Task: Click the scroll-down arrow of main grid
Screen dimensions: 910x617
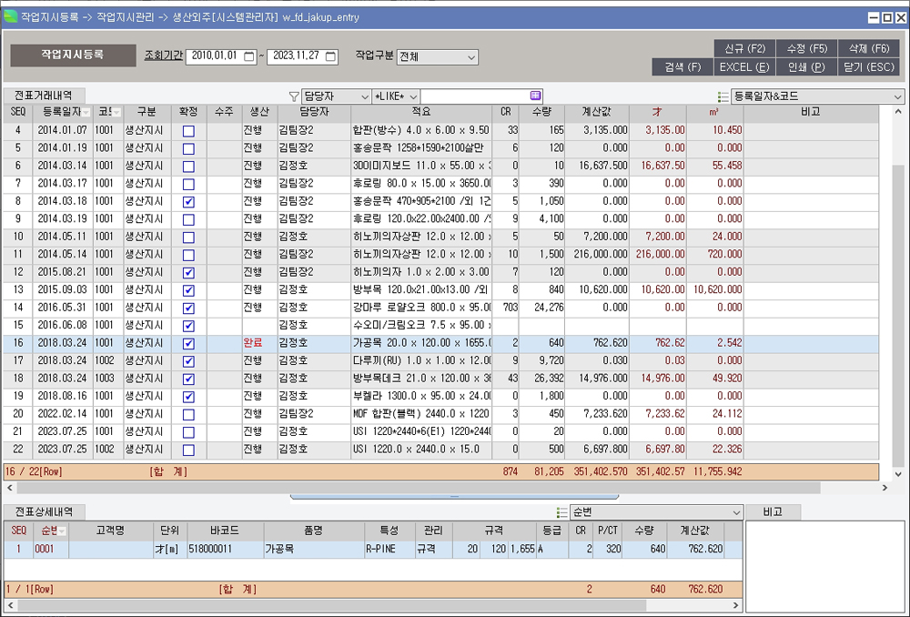Action: [898, 473]
